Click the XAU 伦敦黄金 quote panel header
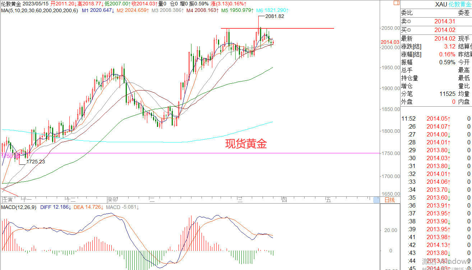The width and height of the screenshot is (472, 270). point(453,4)
